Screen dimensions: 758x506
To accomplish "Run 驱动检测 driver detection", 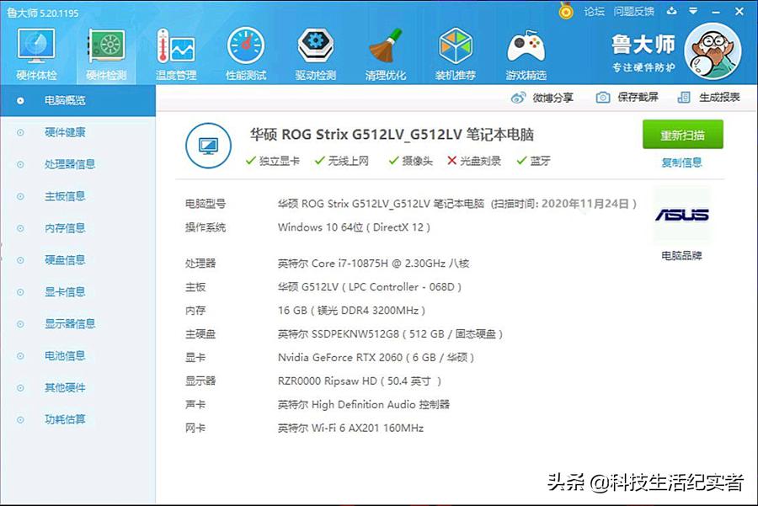I will coord(315,51).
